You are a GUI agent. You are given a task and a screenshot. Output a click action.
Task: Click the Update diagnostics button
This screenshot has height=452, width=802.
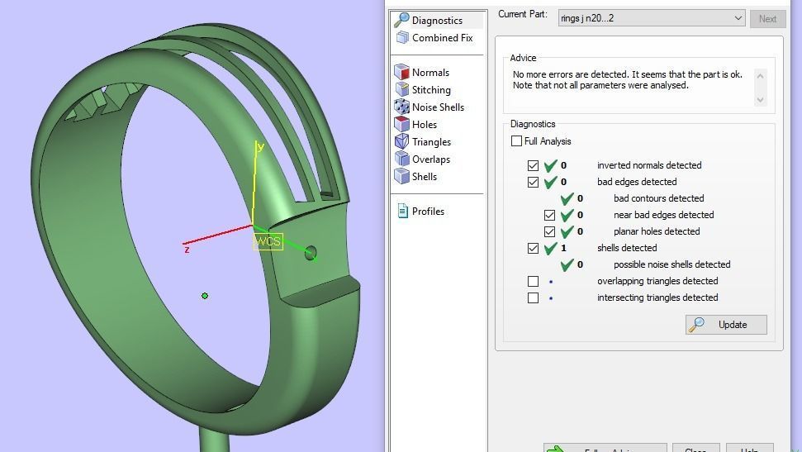(726, 325)
